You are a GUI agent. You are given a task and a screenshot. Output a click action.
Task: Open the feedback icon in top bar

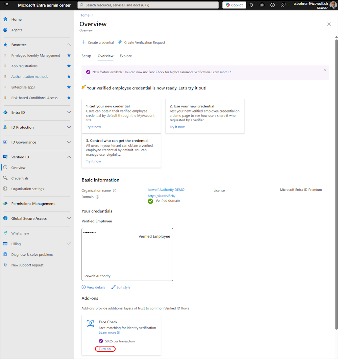point(283,5)
